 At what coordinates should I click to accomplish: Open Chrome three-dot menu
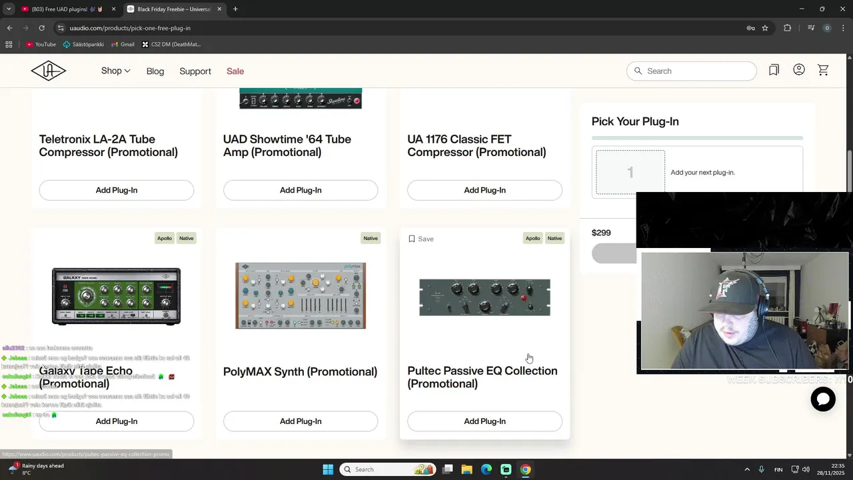(x=844, y=28)
